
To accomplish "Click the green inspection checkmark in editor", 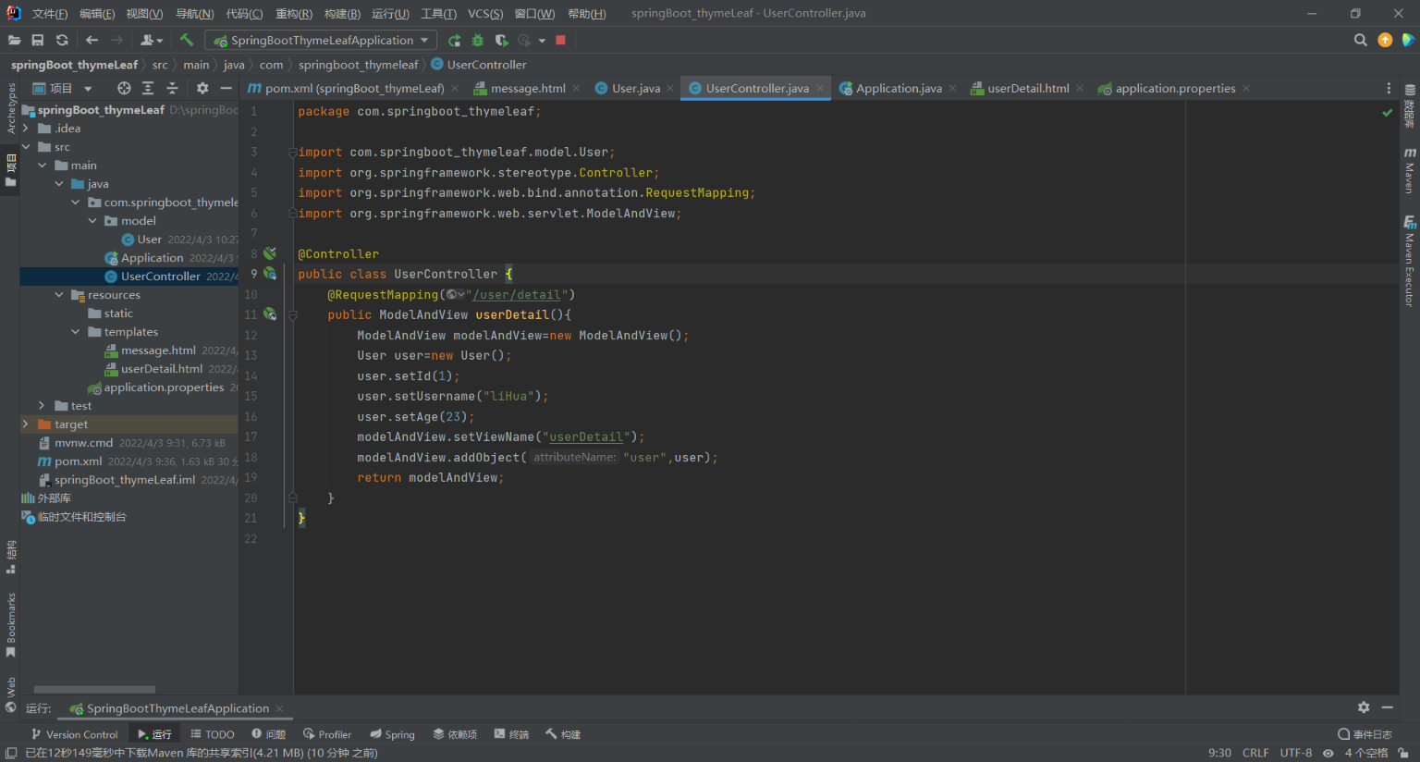I will tap(1387, 112).
